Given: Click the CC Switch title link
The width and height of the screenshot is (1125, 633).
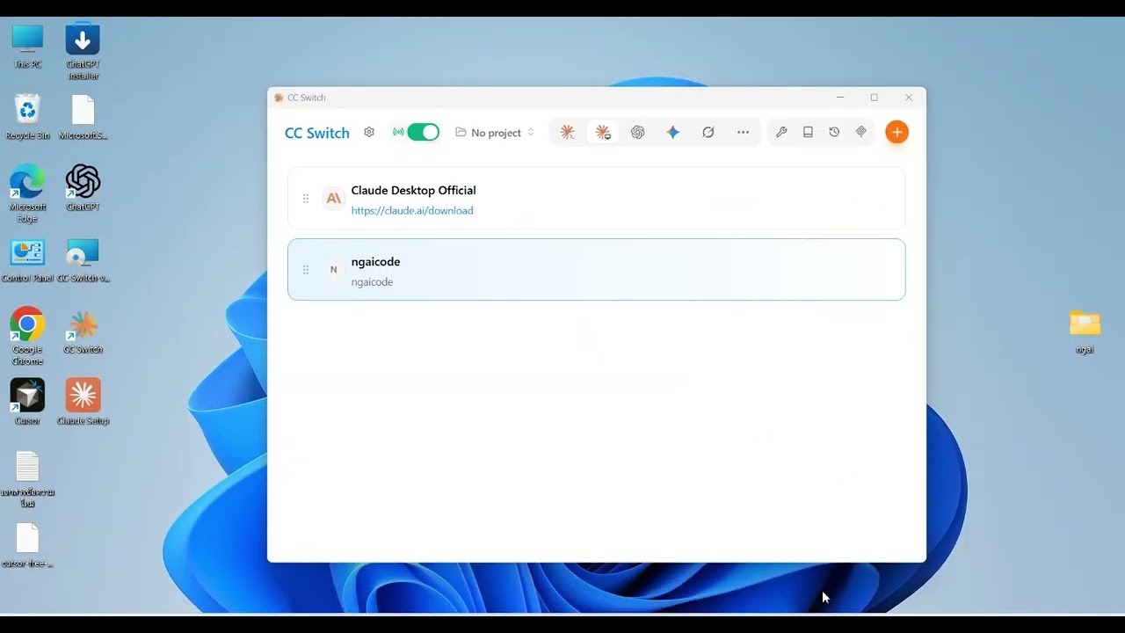Looking at the screenshot, I should click(317, 133).
